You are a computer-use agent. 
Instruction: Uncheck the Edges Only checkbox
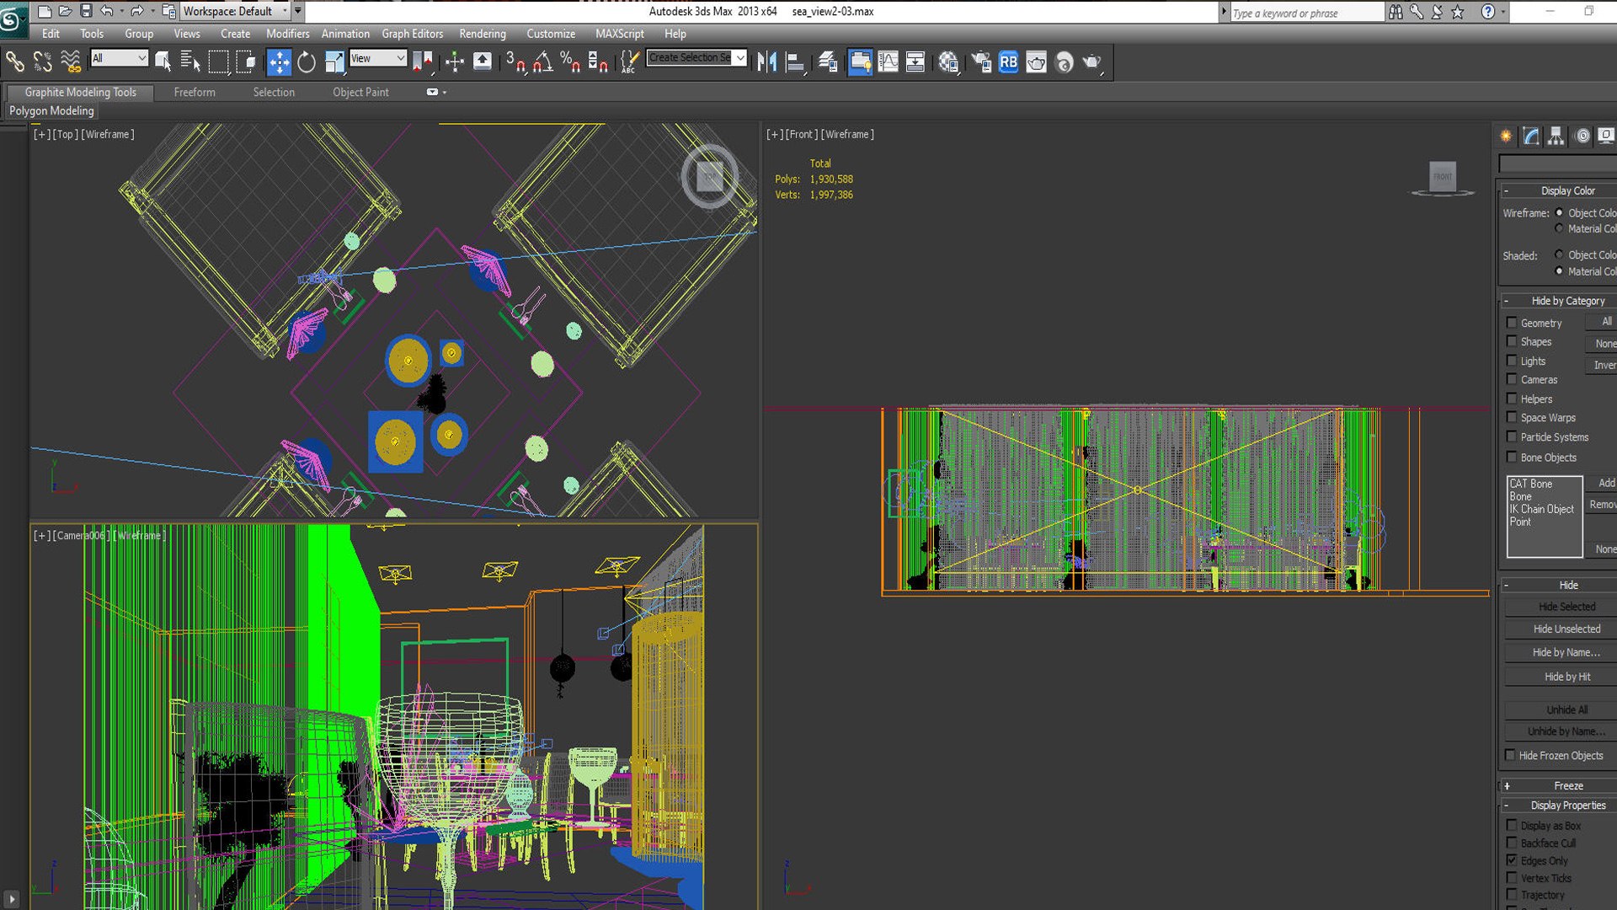pos(1512,860)
